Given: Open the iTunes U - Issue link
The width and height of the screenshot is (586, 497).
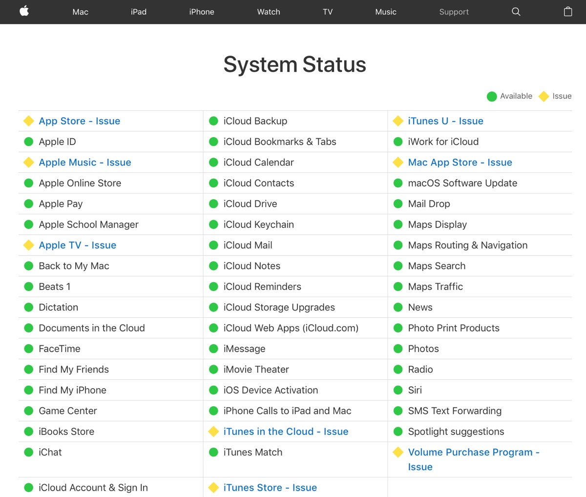Looking at the screenshot, I should [x=445, y=121].
